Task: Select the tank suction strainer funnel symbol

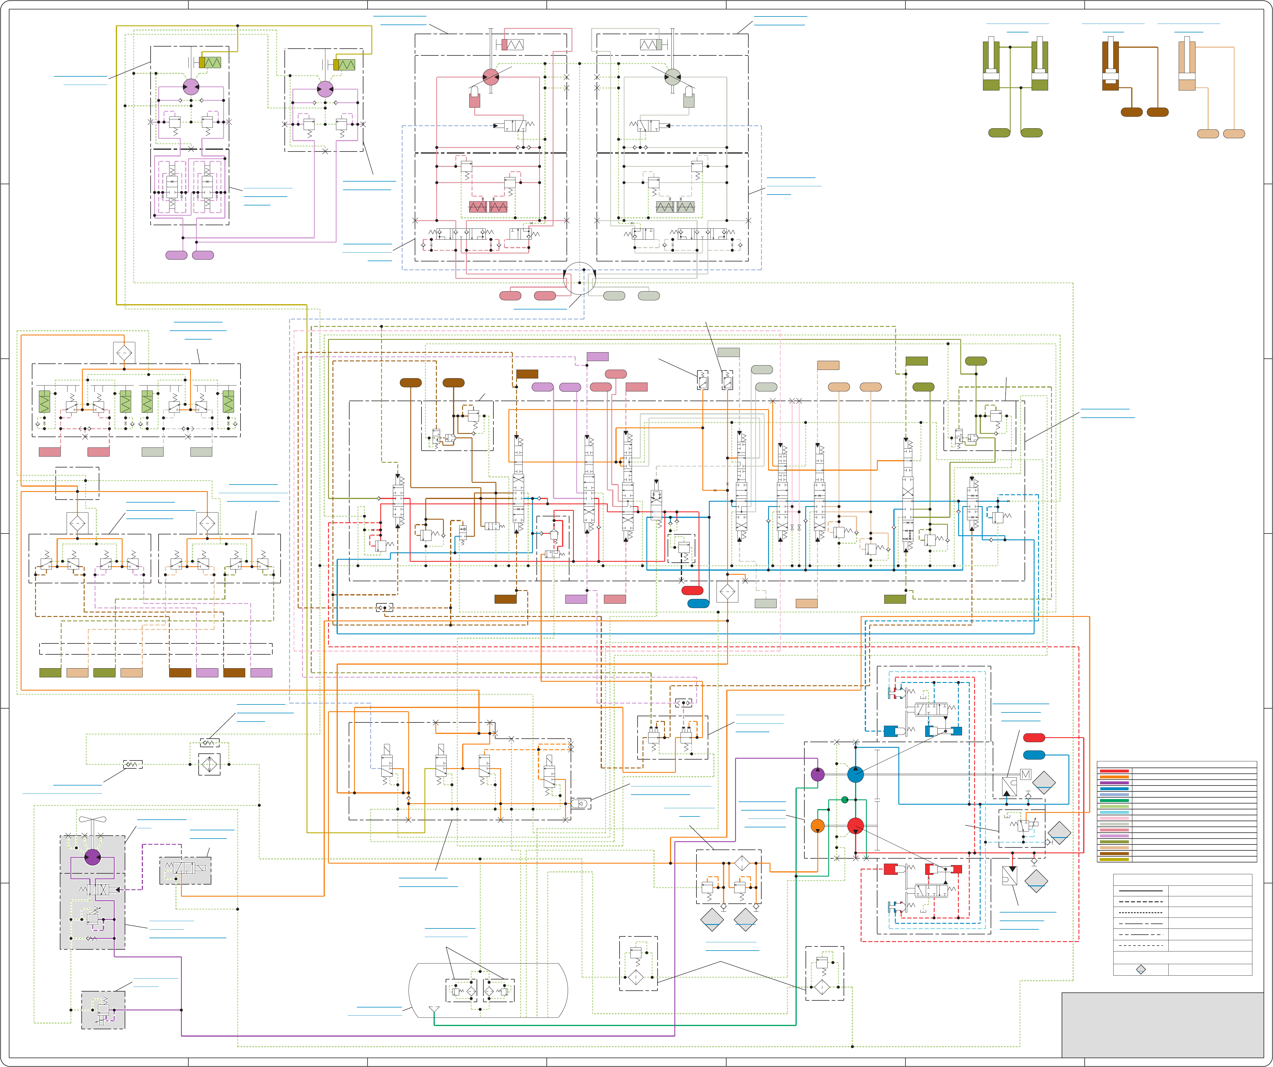Action: (434, 1010)
